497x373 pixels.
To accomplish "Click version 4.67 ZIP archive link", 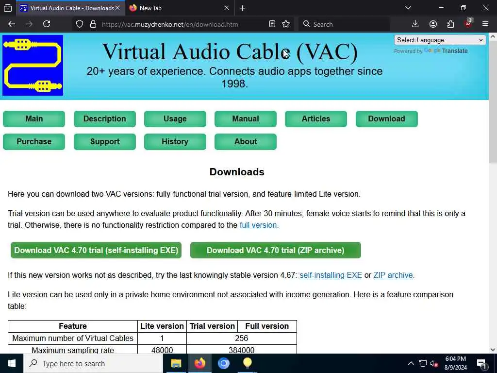I will (393, 275).
